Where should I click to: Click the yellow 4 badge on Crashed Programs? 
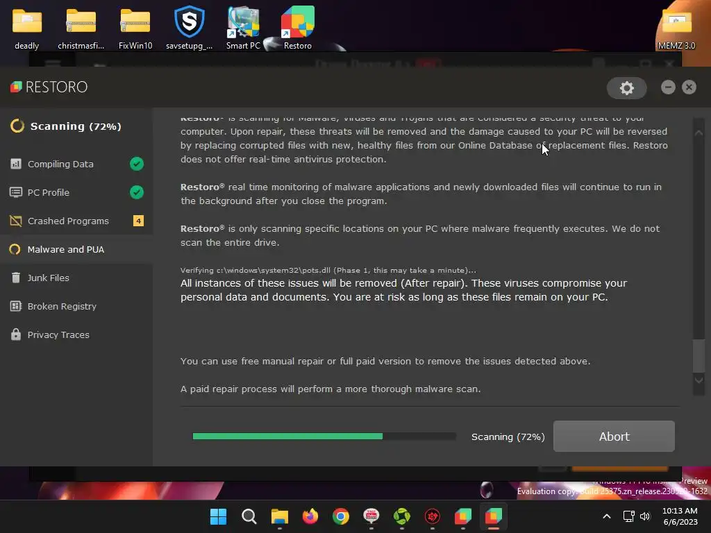coord(138,221)
